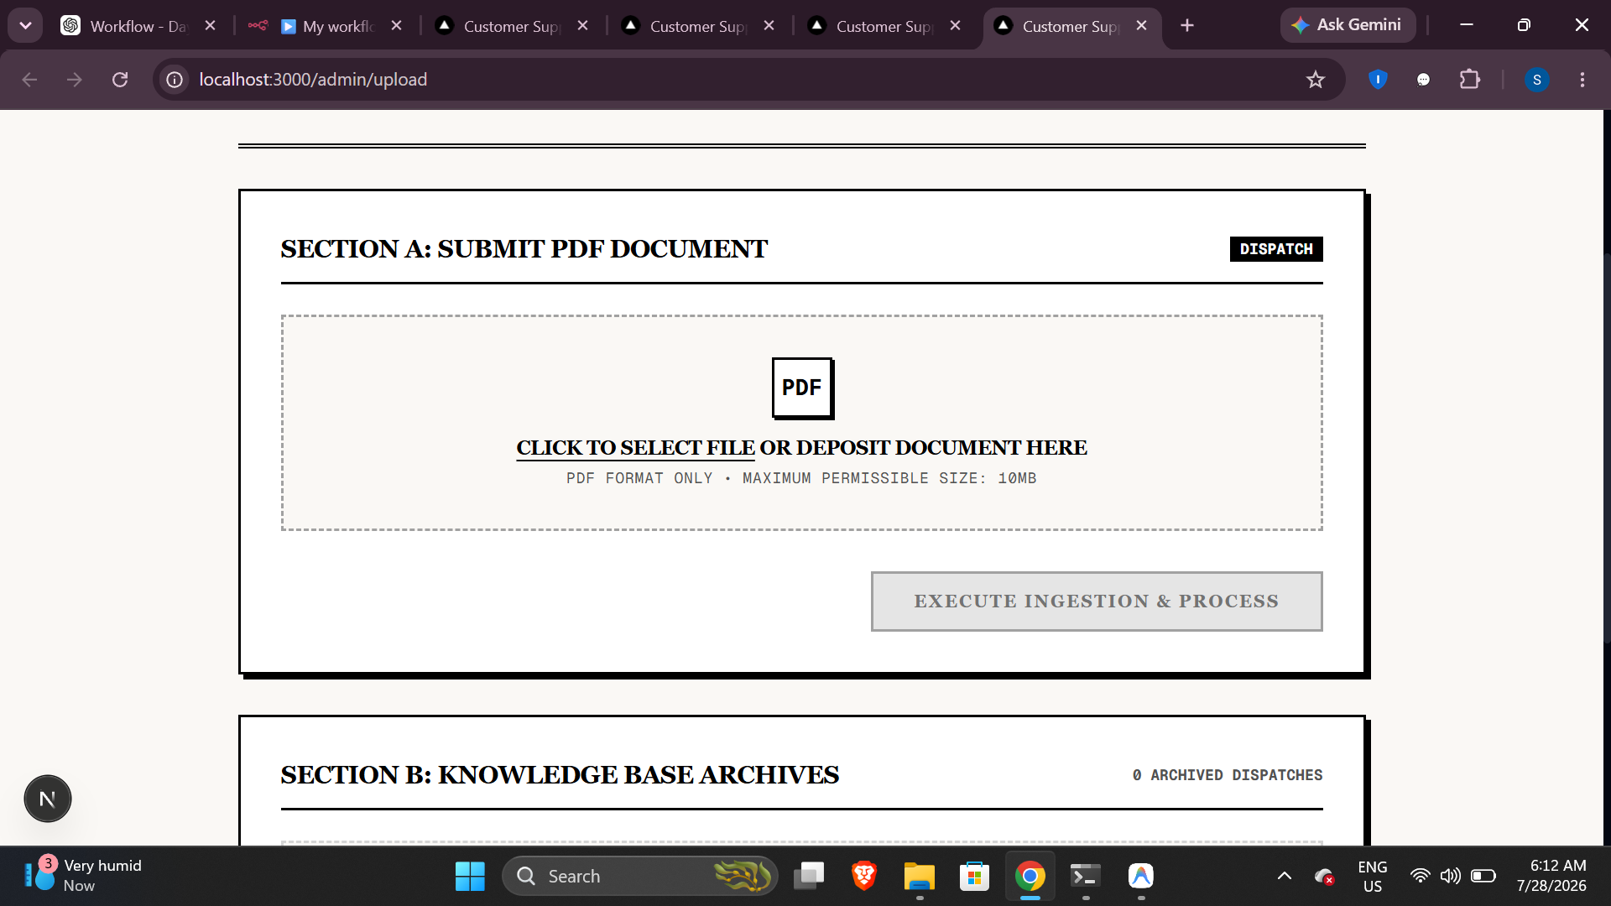
Task: Open volume control in system tray
Action: [1450, 876]
